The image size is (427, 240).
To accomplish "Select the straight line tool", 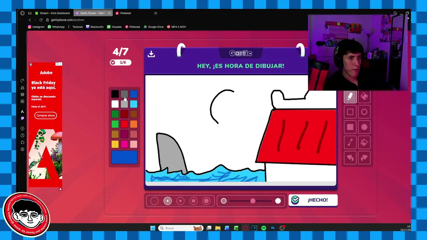I will (350, 143).
